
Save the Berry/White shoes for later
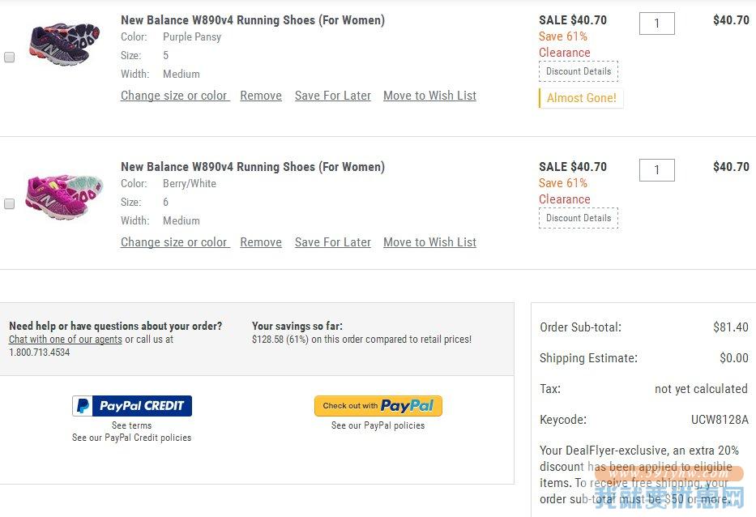(x=333, y=242)
